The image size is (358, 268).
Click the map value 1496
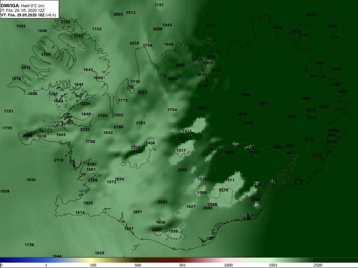point(150,143)
